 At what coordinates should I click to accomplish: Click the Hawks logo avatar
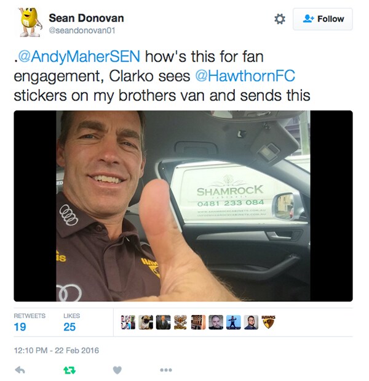(x=268, y=322)
